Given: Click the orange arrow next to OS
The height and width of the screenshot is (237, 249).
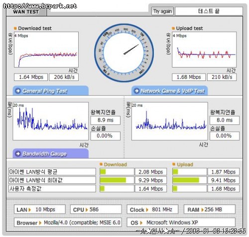Looking at the screenshot, I should pyautogui.click(x=141, y=223).
